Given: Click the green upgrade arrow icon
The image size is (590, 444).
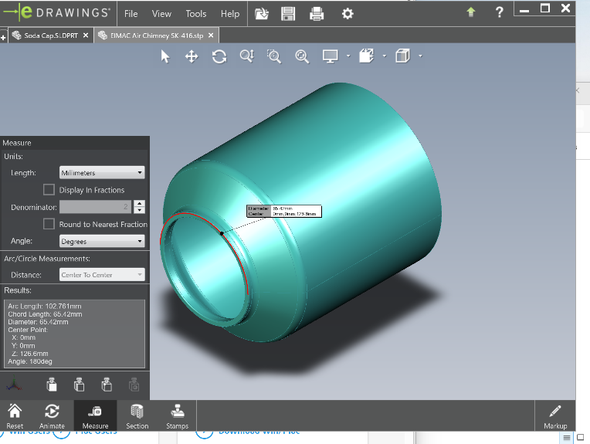Looking at the screenshot, I should pyautogui.click(x=471, y=12).
